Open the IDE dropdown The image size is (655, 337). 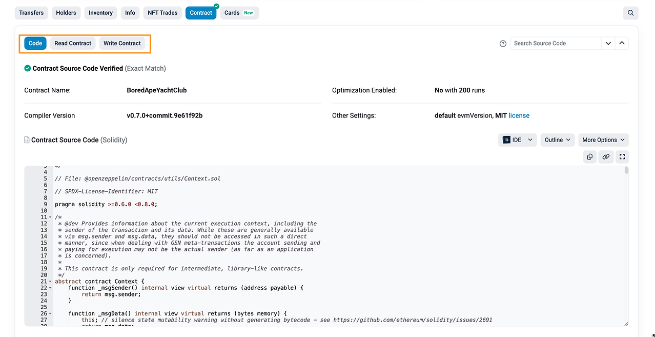pyautogui.click(x=517, y=140)
